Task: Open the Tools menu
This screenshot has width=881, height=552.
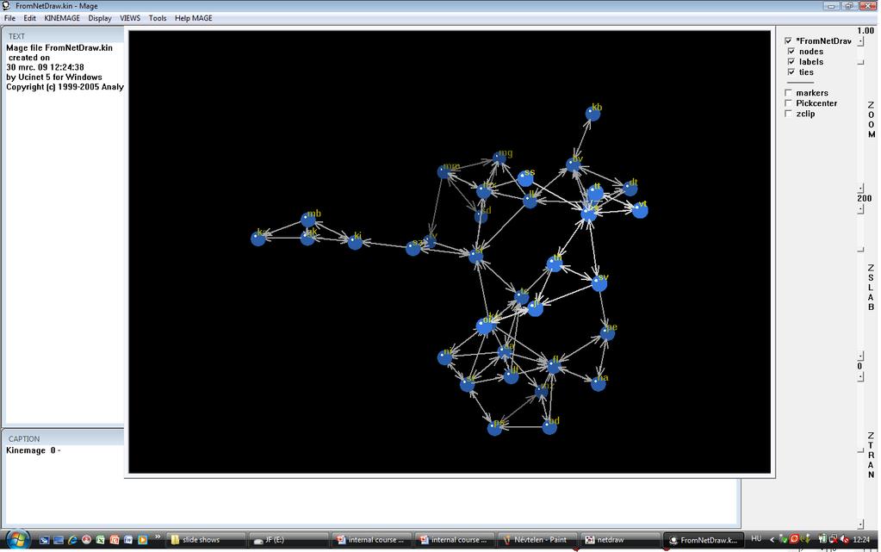Action: [158, 18]
